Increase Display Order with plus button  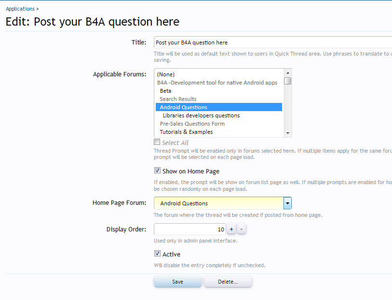tap(231, 229)
